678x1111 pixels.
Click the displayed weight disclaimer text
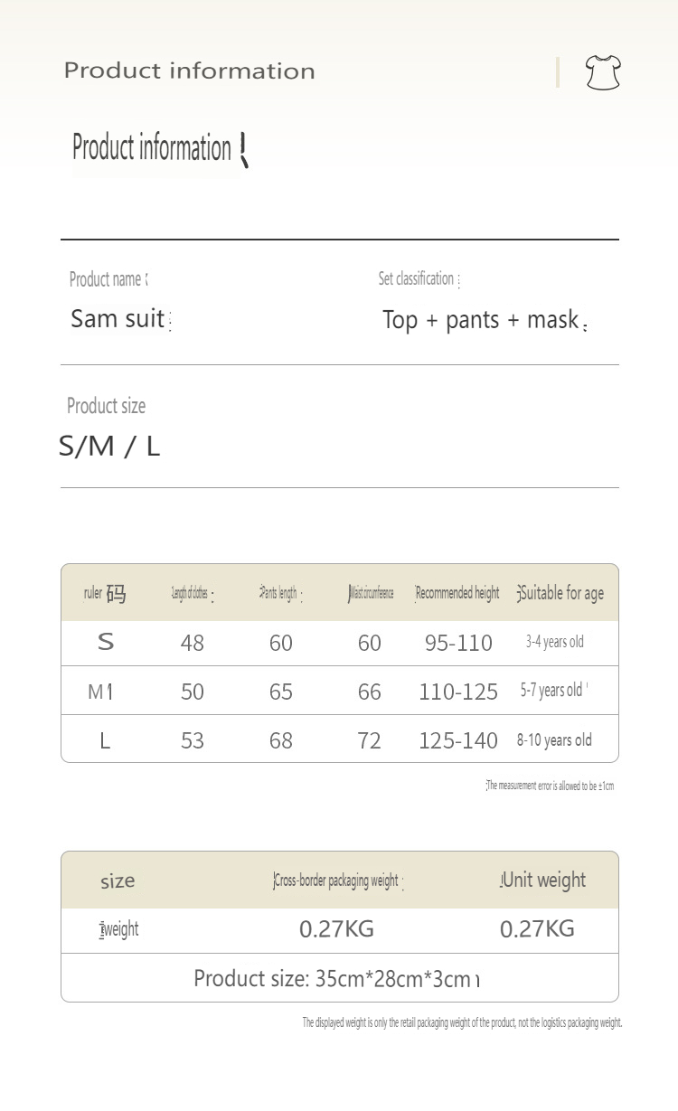tap(462, 1023)
